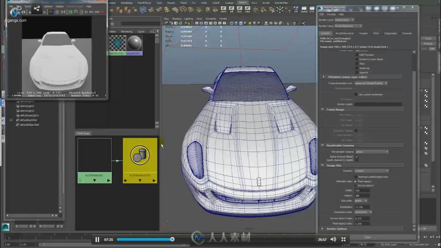
Task: Open the Shading menu in viewport panel
Action: (176, 19)
